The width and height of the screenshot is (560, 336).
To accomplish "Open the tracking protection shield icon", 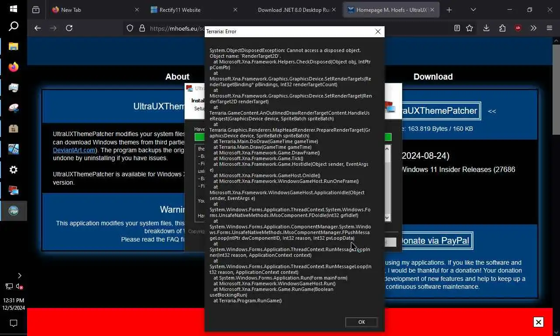I will [130, 28].
